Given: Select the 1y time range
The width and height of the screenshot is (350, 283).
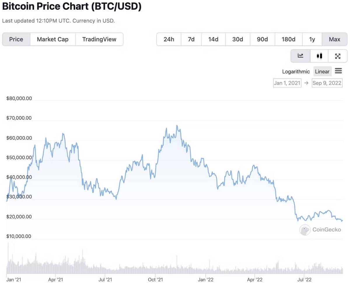Looking at the screenshot, I should click(x=312, y=39).
